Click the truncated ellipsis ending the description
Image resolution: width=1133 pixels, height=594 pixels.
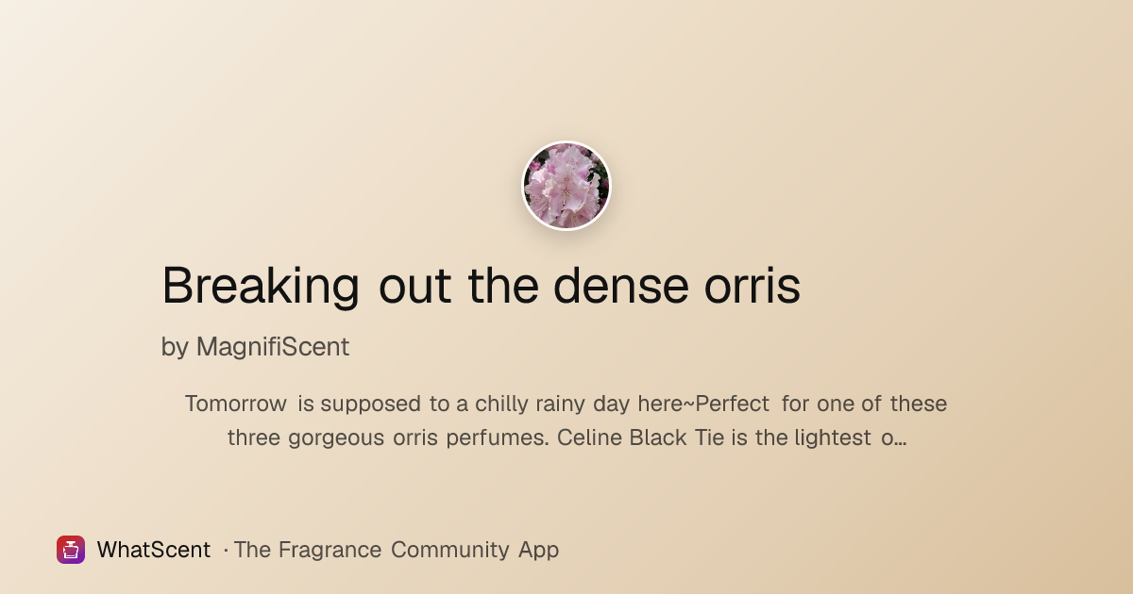tap(900, 438)
